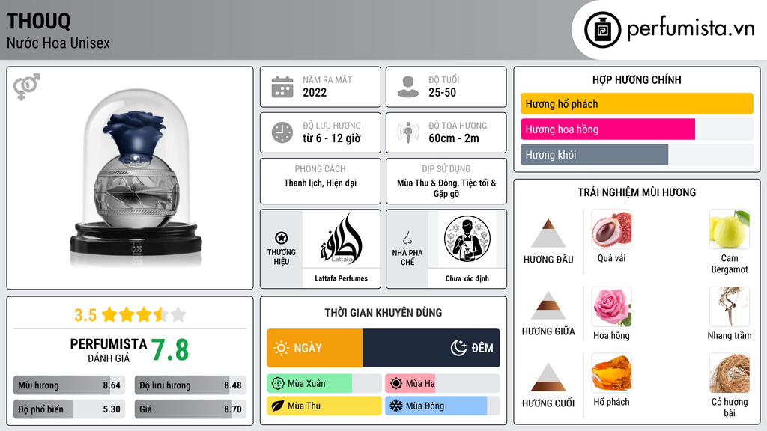Click the Độ lưu hương 8.48 score bar
The image size is (767, 431).
(x=190, y=385)
